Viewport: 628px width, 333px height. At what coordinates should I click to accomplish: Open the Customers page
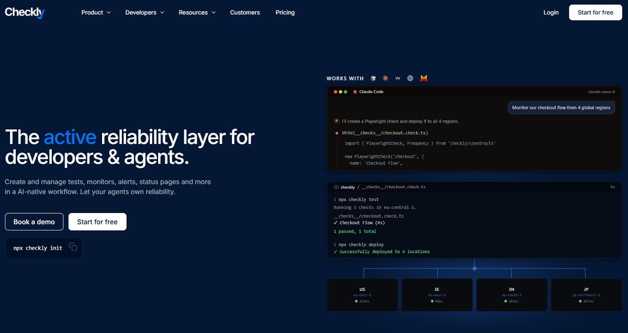[x=245, y=13]
